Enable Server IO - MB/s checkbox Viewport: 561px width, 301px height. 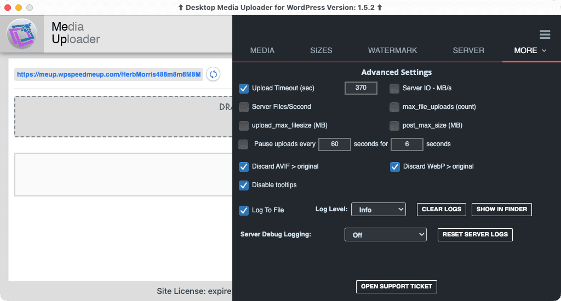394,88
